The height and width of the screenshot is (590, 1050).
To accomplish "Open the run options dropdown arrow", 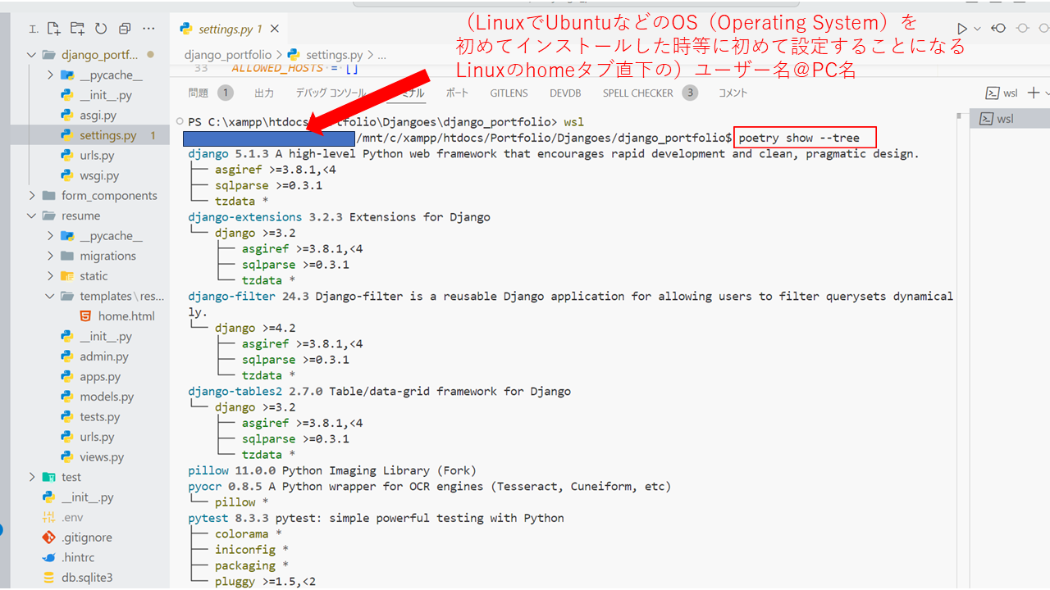I will click(978, 29).
